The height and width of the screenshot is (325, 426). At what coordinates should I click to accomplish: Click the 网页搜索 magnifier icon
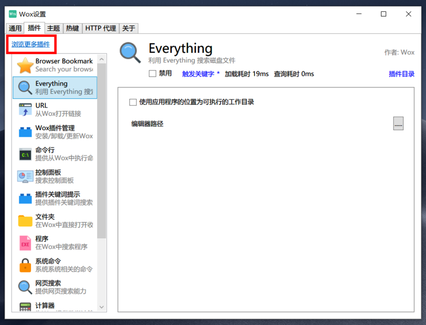click(25, 287)
